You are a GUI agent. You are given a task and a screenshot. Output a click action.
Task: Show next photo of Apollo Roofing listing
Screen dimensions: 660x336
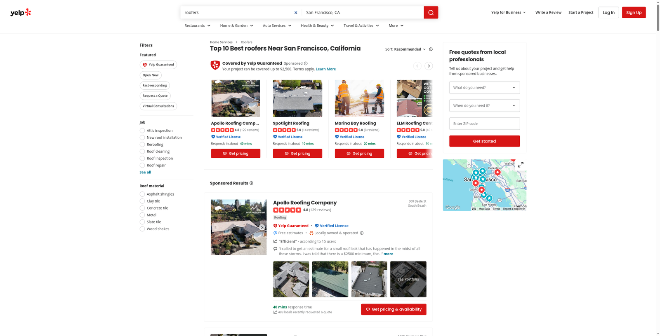(x=262, y=227)
